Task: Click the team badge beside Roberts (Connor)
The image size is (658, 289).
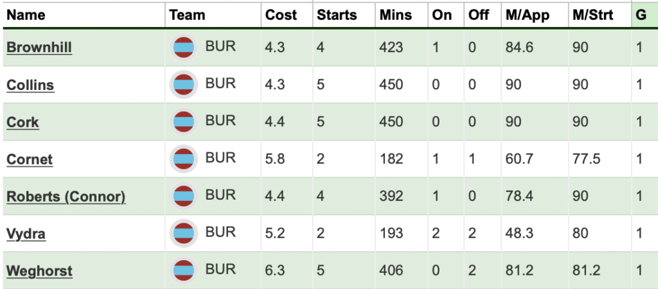Action: point(183,196)
